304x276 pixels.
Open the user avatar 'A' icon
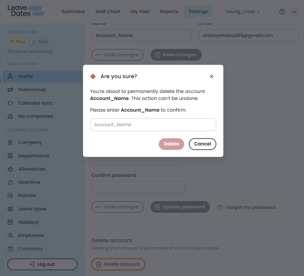coord(294,12)
